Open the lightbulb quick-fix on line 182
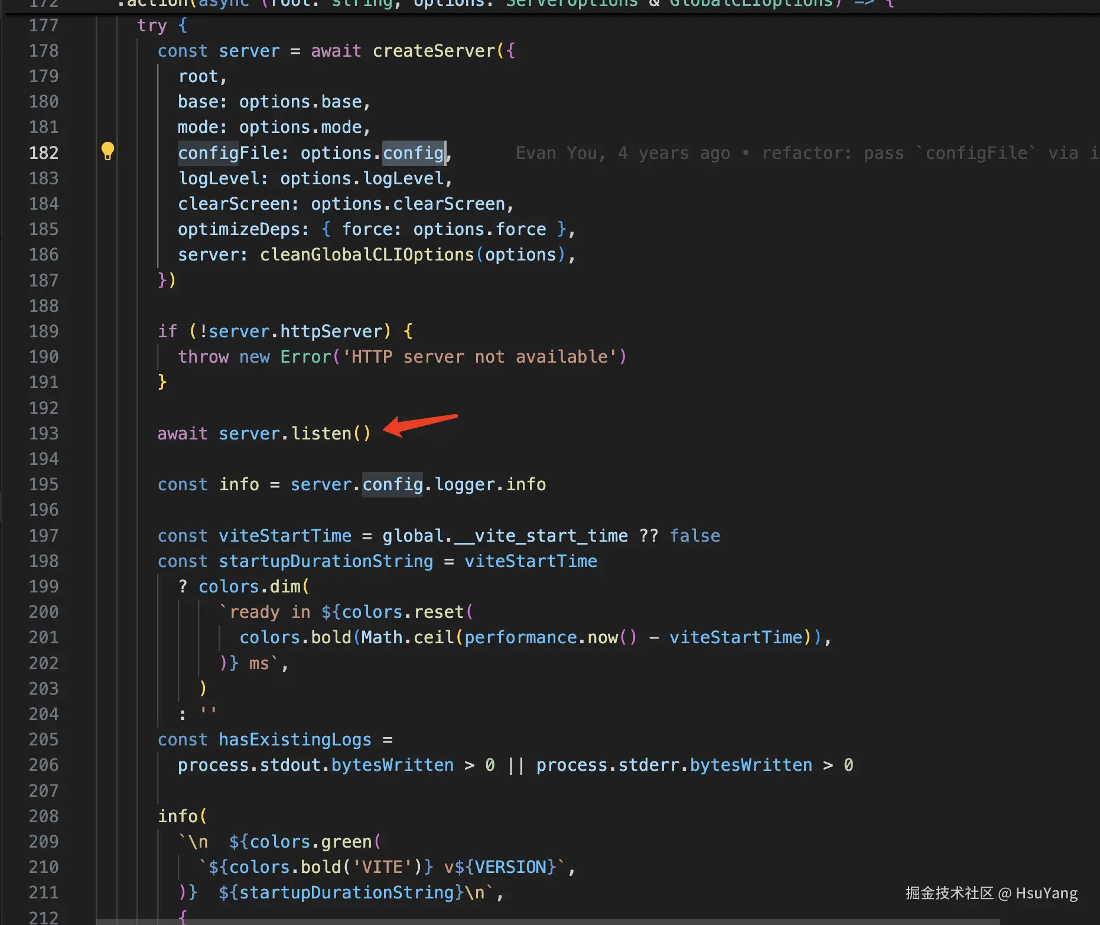 [108, 151]
